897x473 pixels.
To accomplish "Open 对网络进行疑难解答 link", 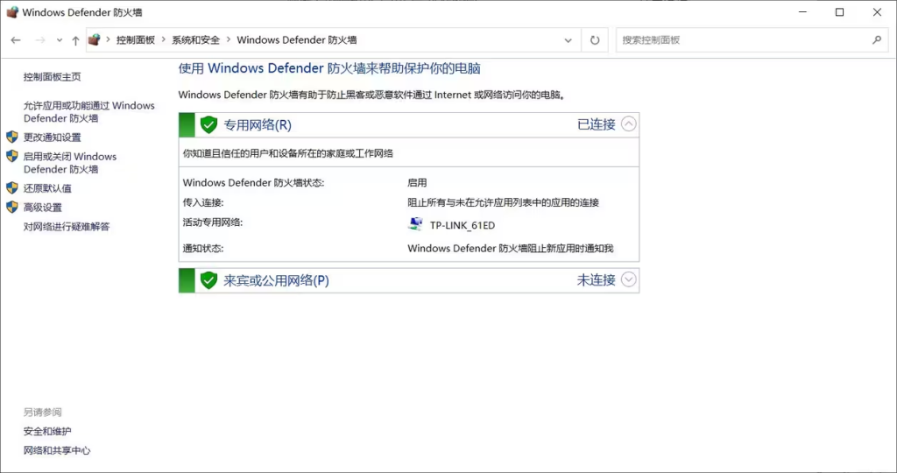I will (x=67, y=227).
